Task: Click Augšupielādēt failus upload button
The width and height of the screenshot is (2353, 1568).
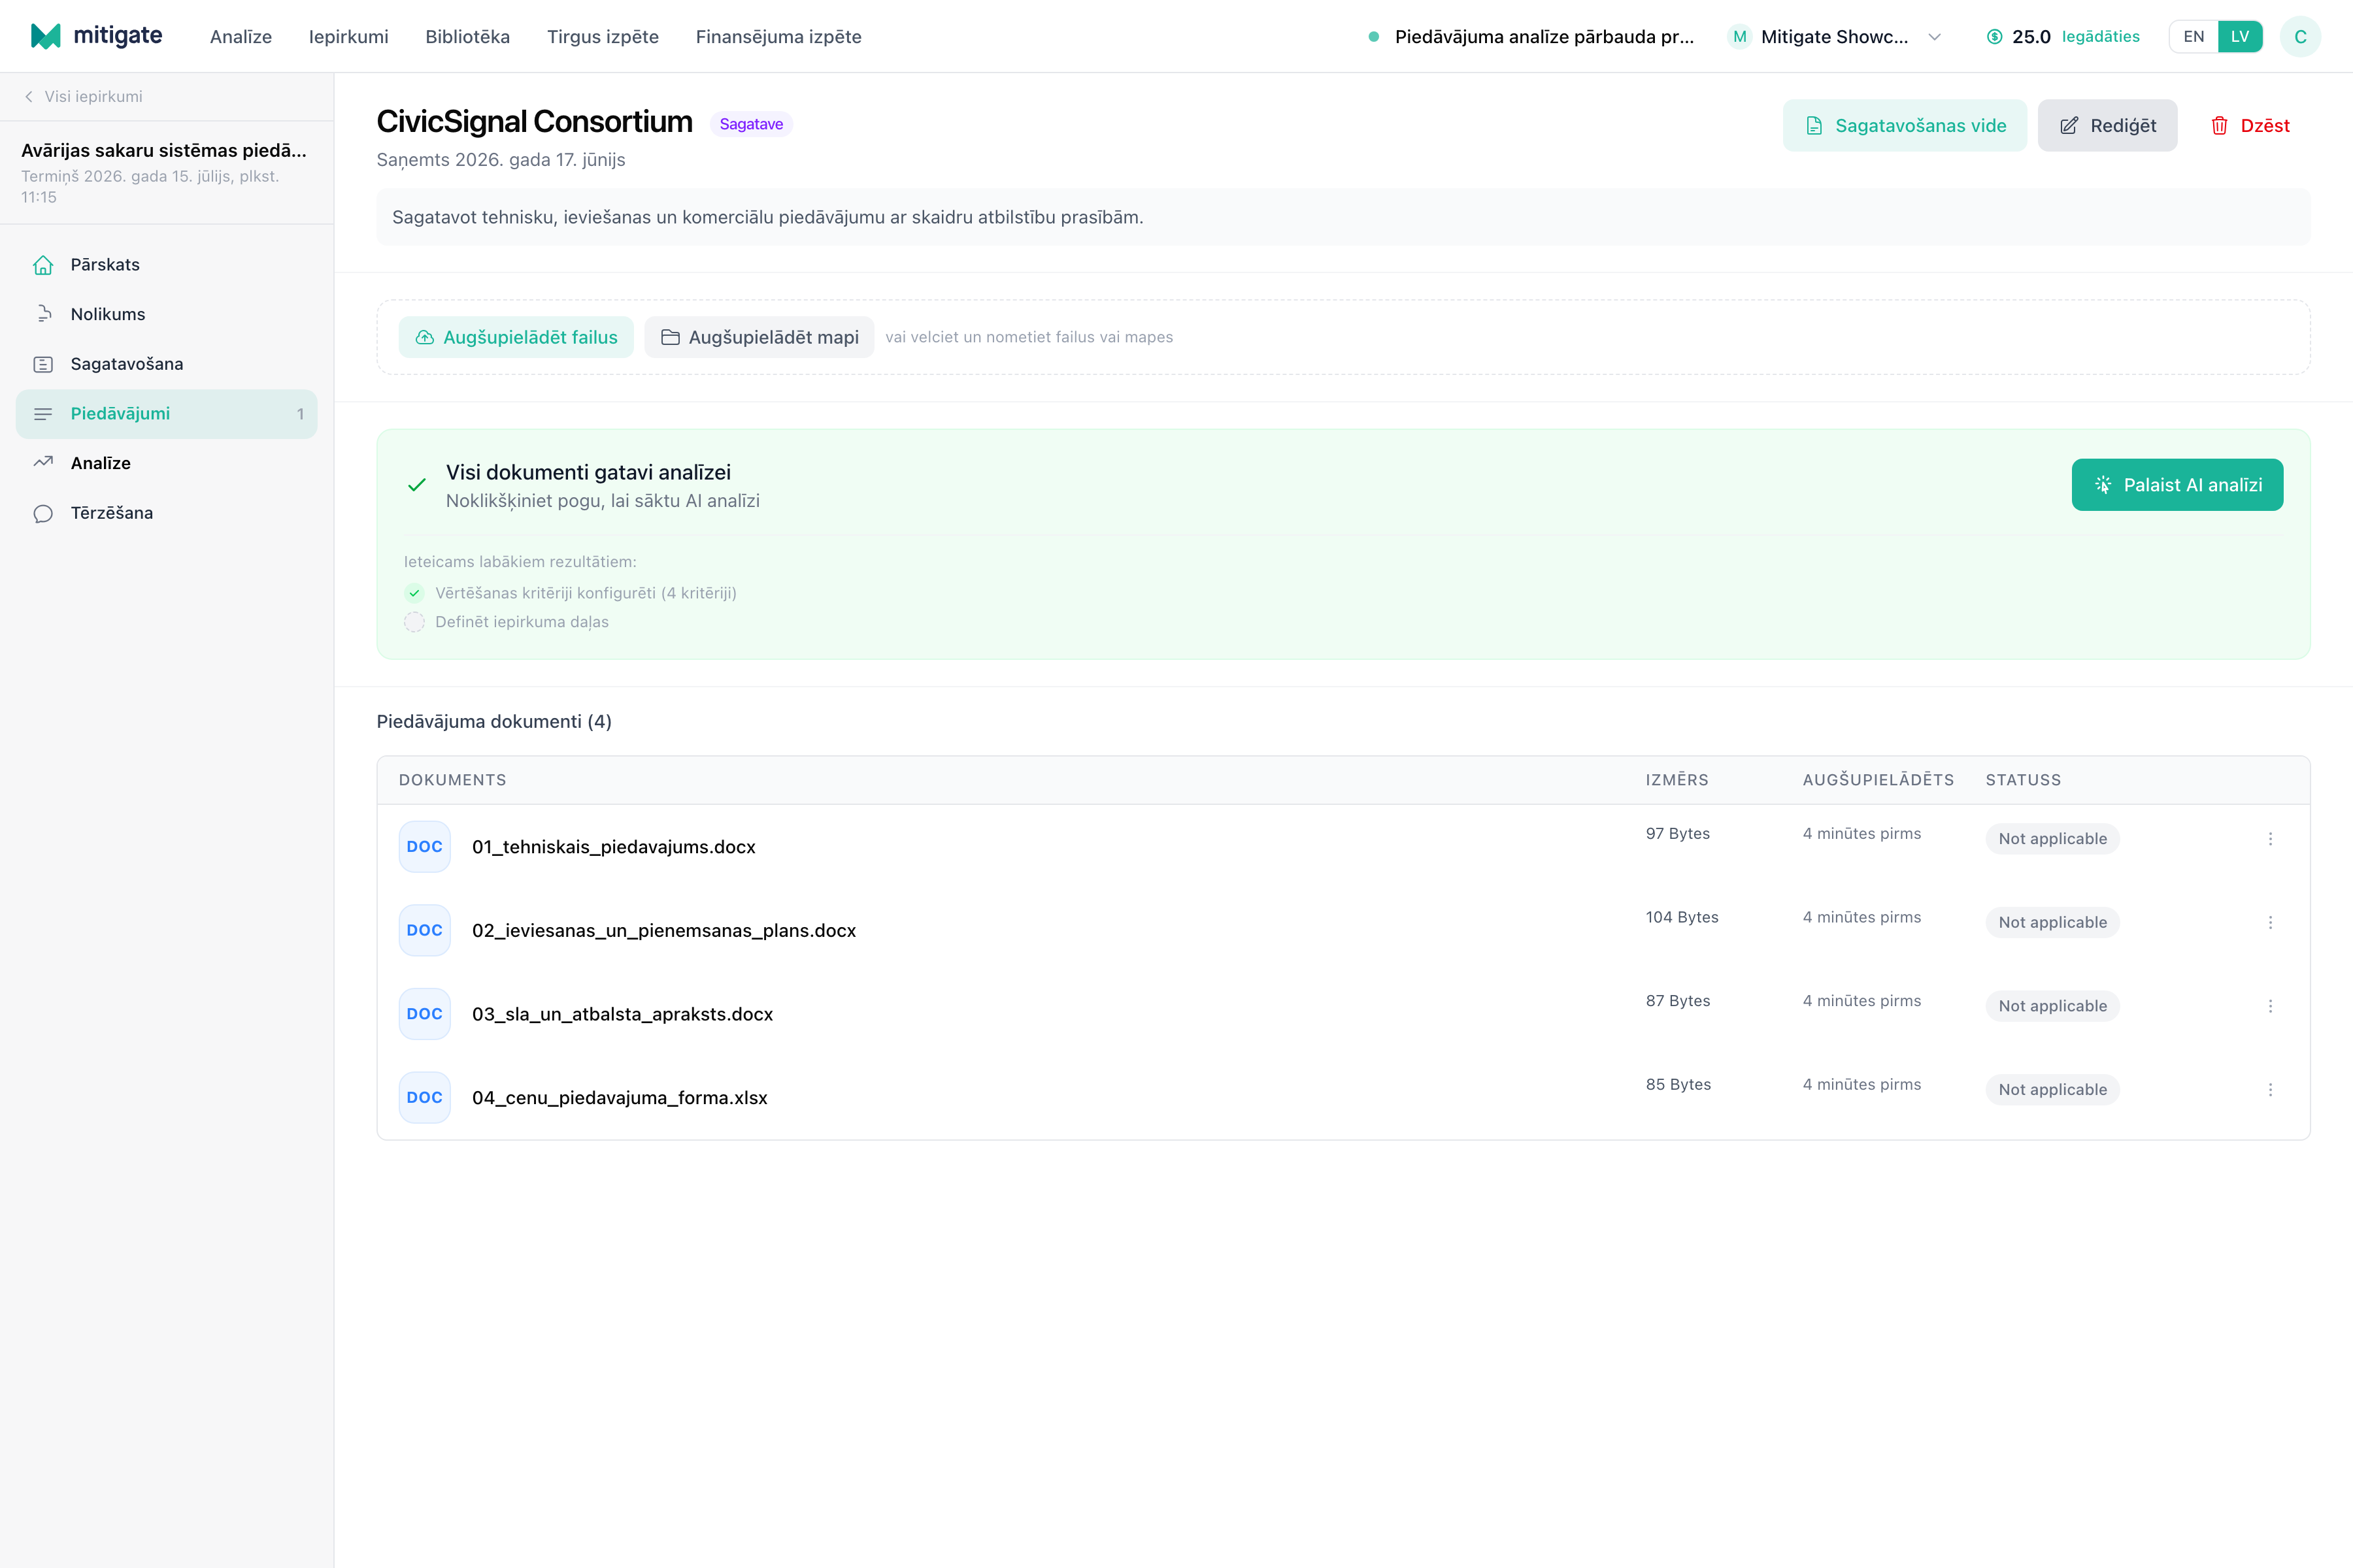Action: (516, 337)
